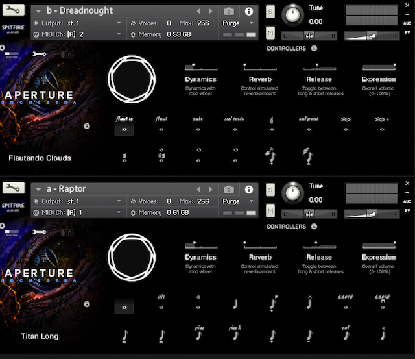Select pizz b articulation in Raptor

pyautogui.click(x=235, y=334)
